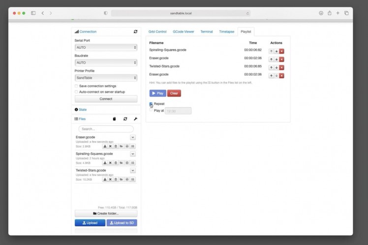The height and width of the screenshot is (245, 368).
Task: Click the sandtable.local address bar
Action: point(181,13)
